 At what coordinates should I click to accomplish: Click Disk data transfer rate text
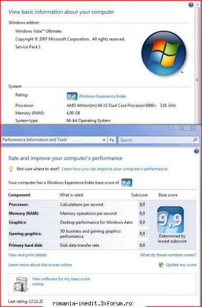pos(80,245)
